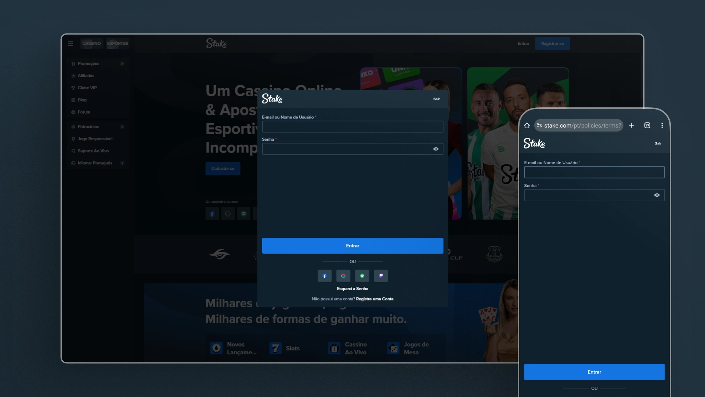Click Sair on the mobile login screen
705x397 pixels.
point(658,143)
